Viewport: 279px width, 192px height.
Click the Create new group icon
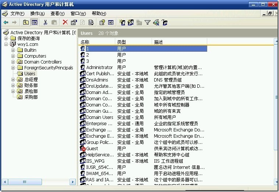point(130,22)
